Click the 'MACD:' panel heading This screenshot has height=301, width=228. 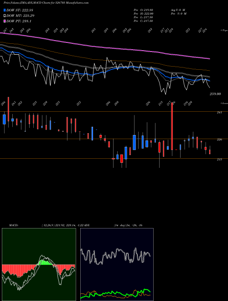(13, 225)
